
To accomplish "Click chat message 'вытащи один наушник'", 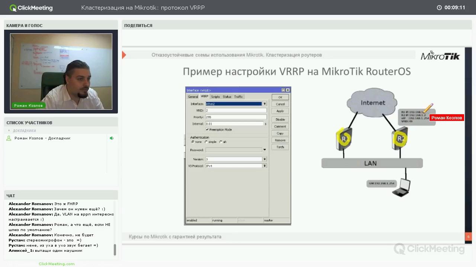I will click(59, 251).
